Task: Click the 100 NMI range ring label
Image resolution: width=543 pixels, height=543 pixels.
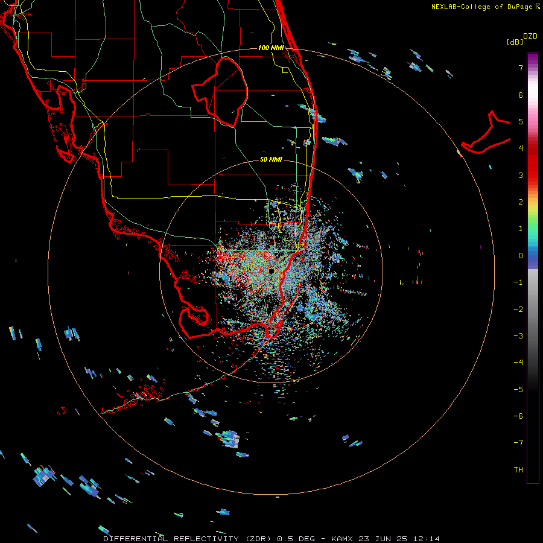Action: click(x=271, y=48)
